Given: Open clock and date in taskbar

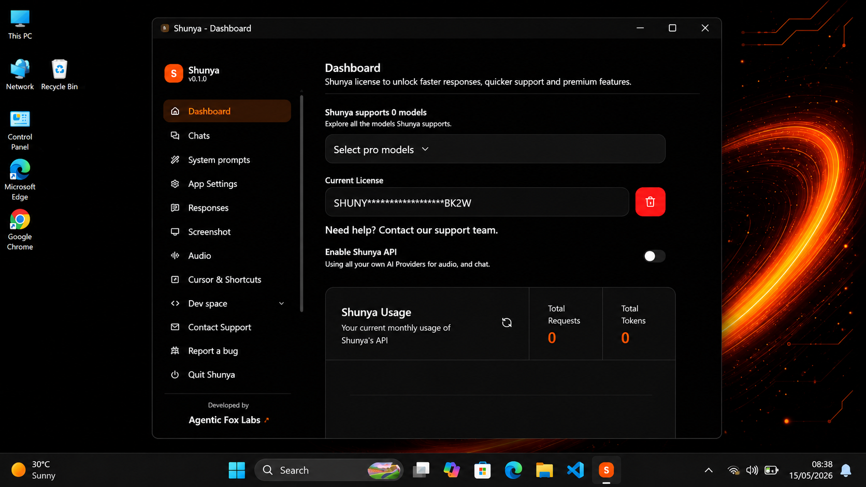Looking at the screenshot, I should point(811,470).
